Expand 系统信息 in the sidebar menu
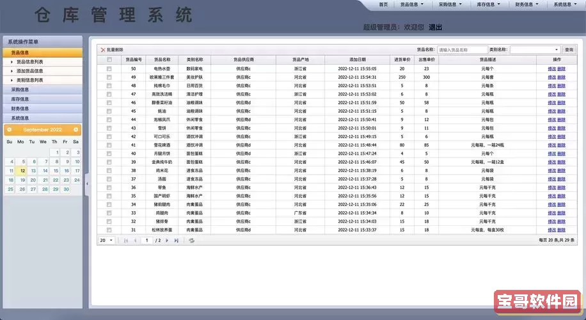Image resolution: width=586 pixels, height=320 pixels. tap(43, 118)
